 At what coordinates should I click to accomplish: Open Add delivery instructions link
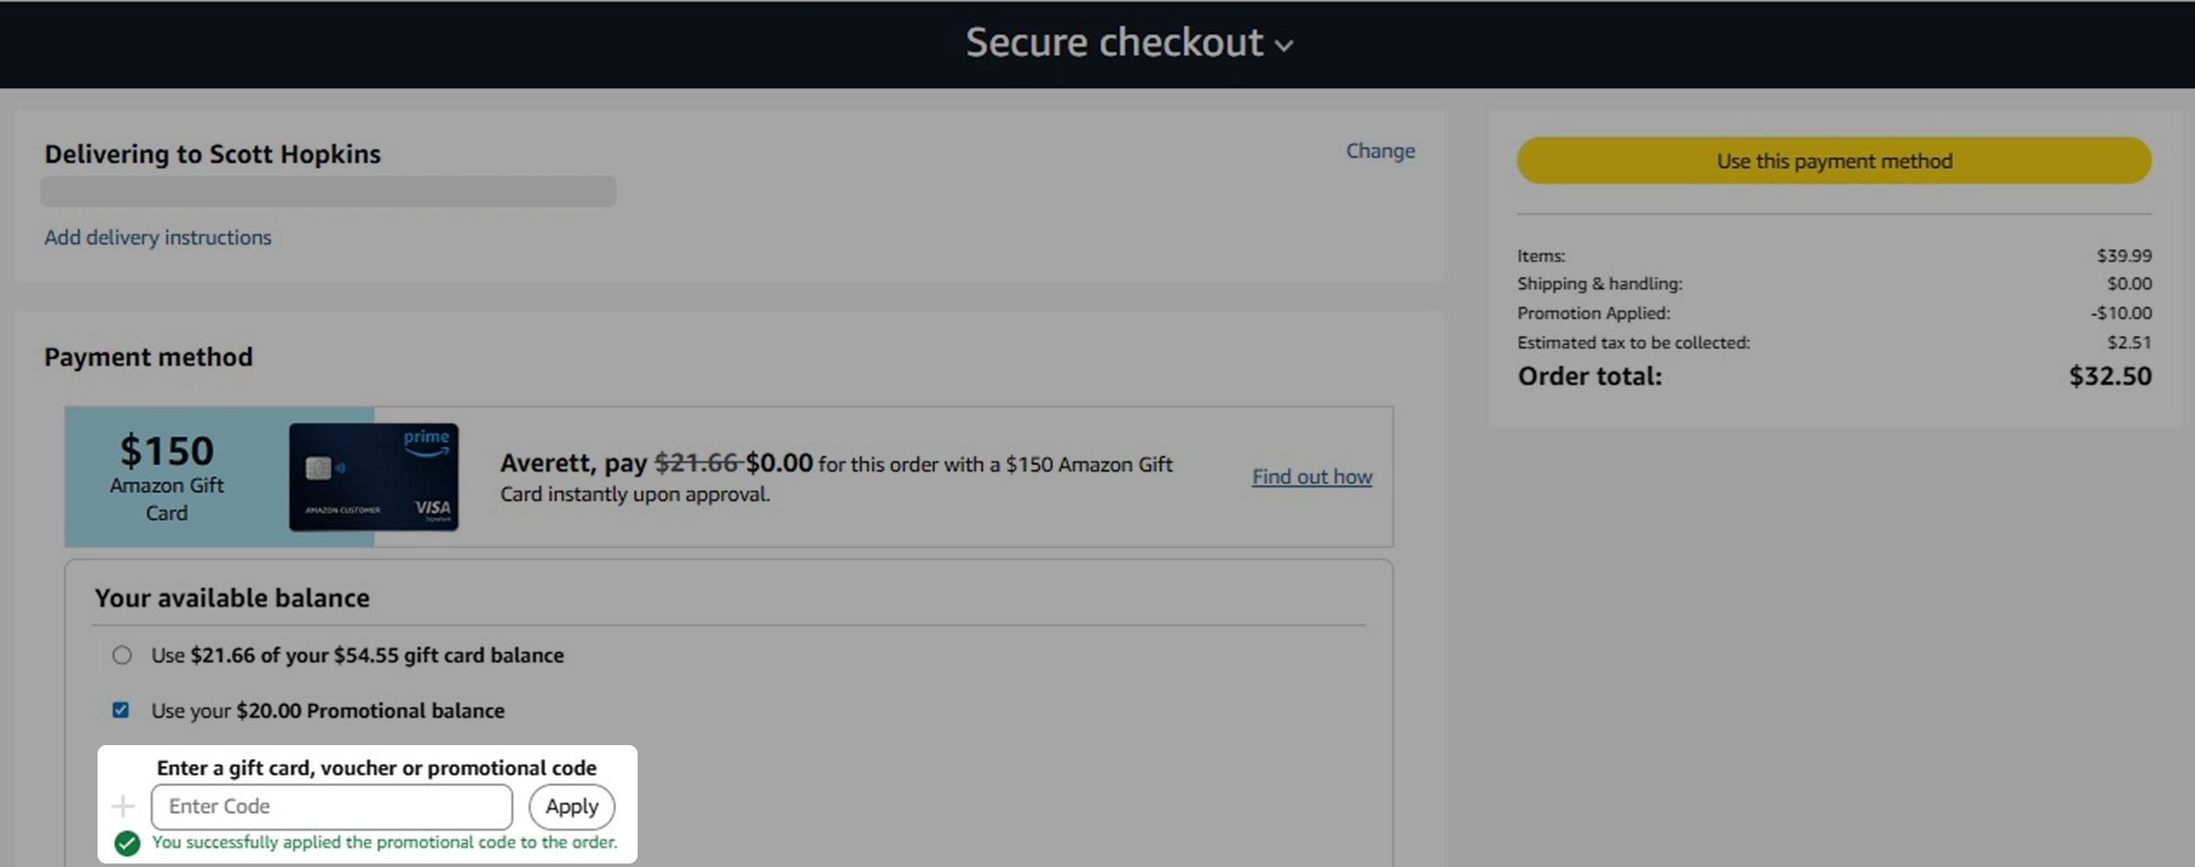[158, 237]
